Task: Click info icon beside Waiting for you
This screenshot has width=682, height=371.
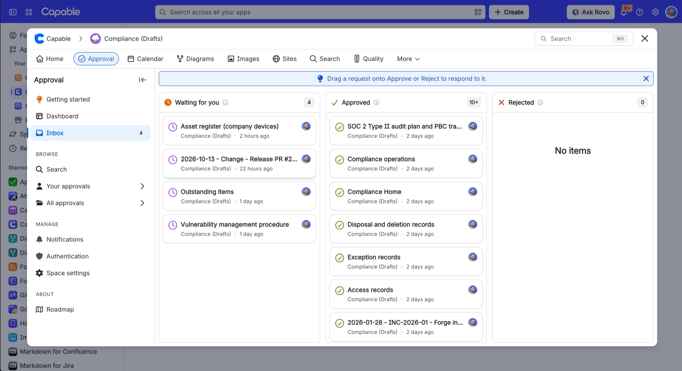Action: pos(225,102)
